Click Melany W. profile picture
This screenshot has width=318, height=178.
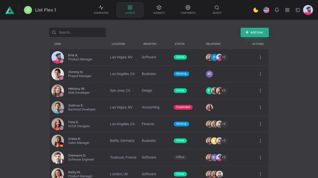tap(57, 90)
